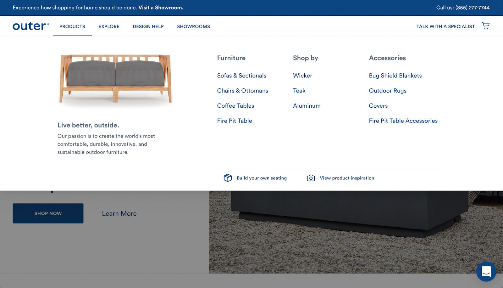Open the Showrooms menu
The width and height of the screenshot is (503, 288).
pos(193,26)
